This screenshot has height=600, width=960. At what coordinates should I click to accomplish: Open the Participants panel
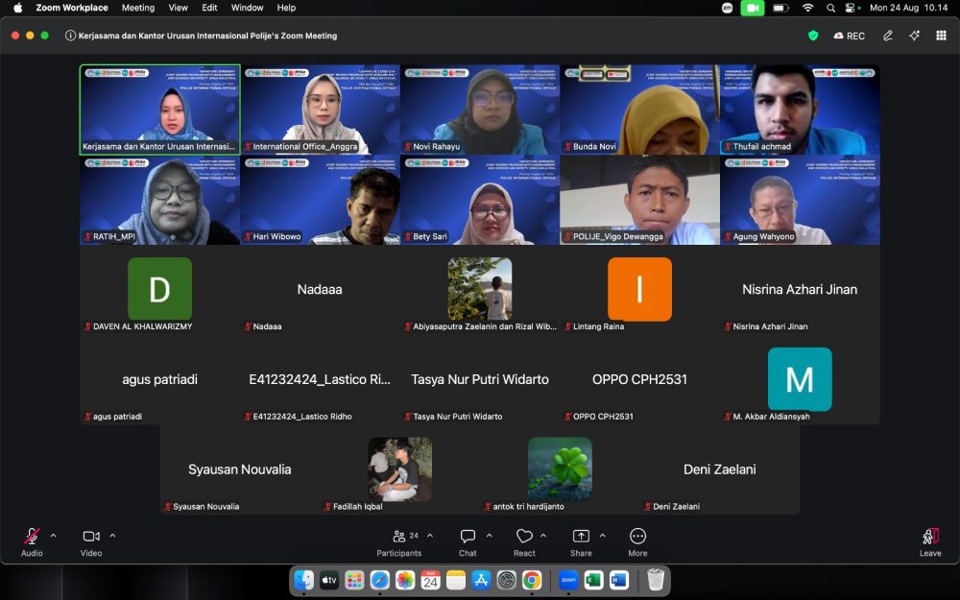click(x=399, y=542)
